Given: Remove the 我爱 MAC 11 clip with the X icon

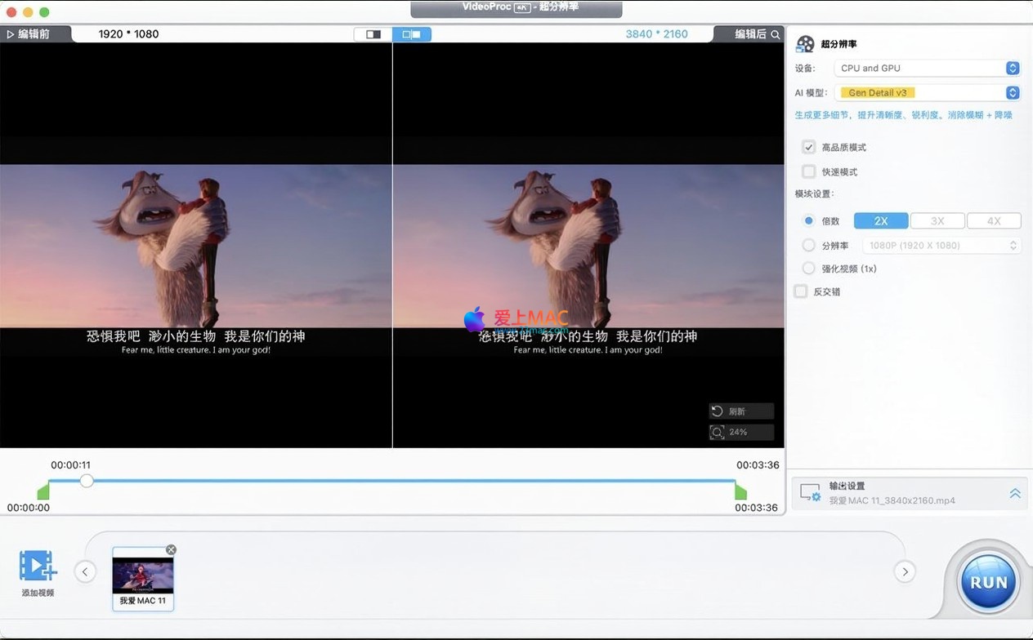Looking at the screenshot, I should coord(171,549).
